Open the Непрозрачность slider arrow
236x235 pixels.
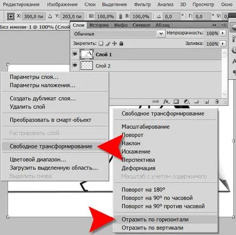click(223, 33)
